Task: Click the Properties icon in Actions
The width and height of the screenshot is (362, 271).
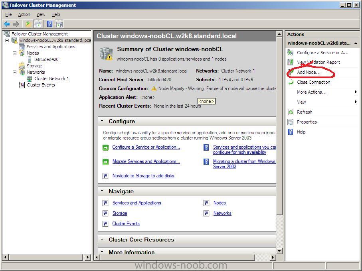Action: [x=291, y=122]
